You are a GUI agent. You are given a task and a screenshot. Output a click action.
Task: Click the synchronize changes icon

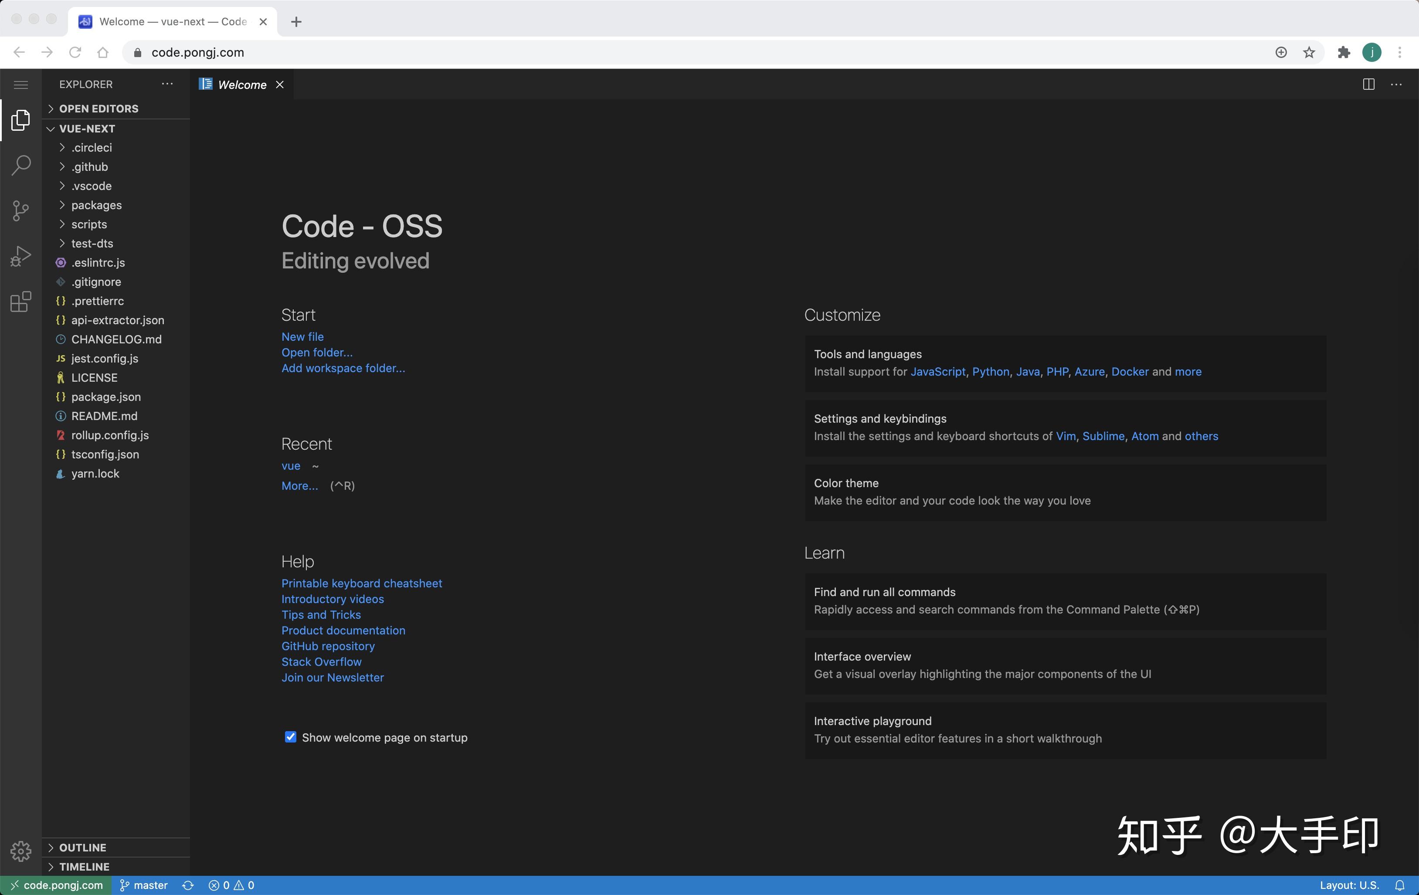click(x=188, y=885)
